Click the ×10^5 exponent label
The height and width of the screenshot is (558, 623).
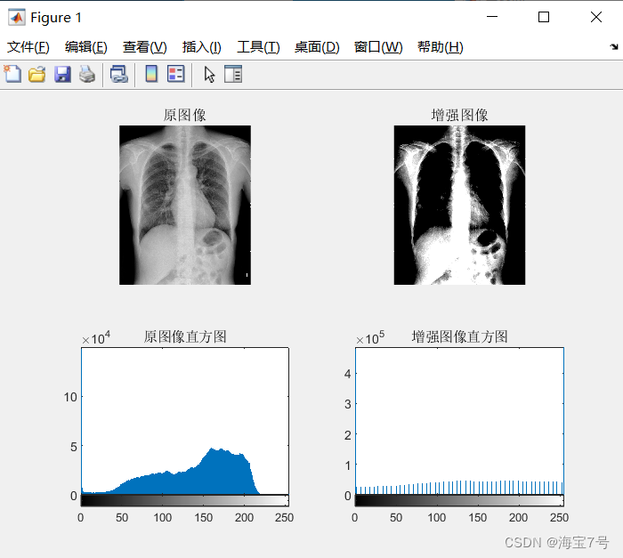tap(370, 338)
